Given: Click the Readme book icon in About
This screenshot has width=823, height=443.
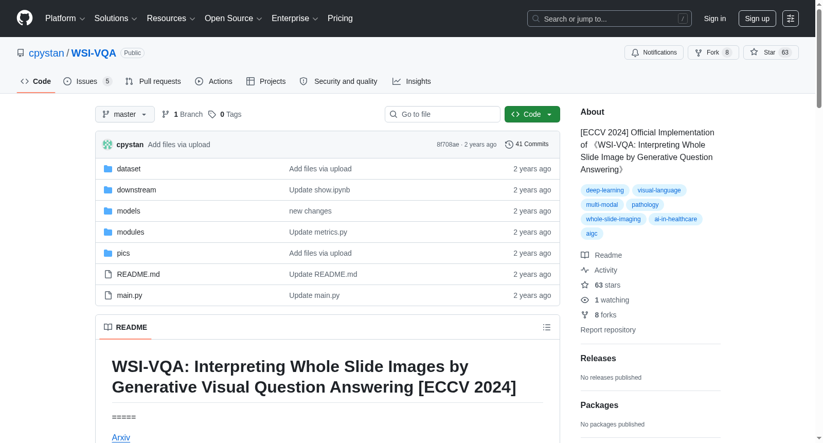Looking at the screenshot, I should pos(585,255).
